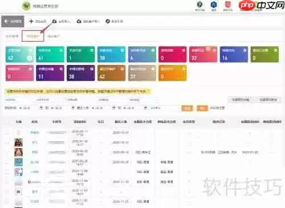Click the first orange button in filter row

[x=187, y=108]
